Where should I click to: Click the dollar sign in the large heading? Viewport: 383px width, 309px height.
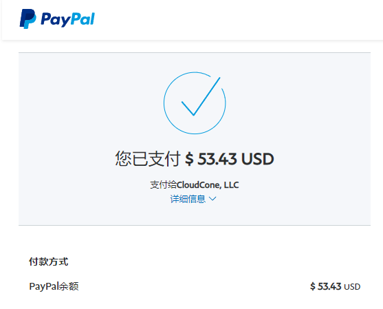pyautogui.click(x=189, y=159)
